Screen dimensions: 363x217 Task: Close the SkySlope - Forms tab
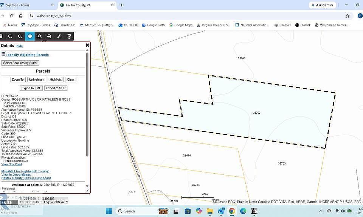coord(52,5)
